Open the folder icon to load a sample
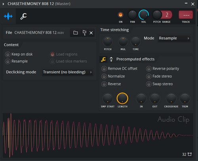The height and width of the screenshot is (161, 198). [x=76, y=33]
